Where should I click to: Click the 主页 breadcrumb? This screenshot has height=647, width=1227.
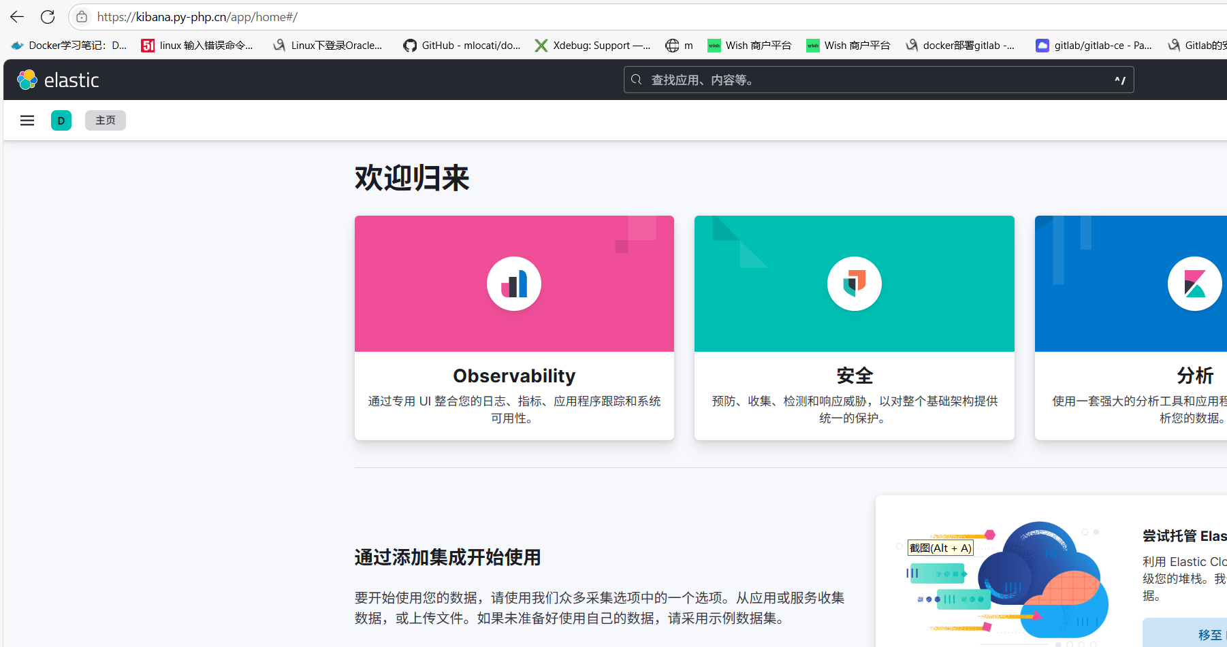[106, 120]
